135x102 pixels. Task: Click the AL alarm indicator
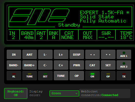coord(14,76)
